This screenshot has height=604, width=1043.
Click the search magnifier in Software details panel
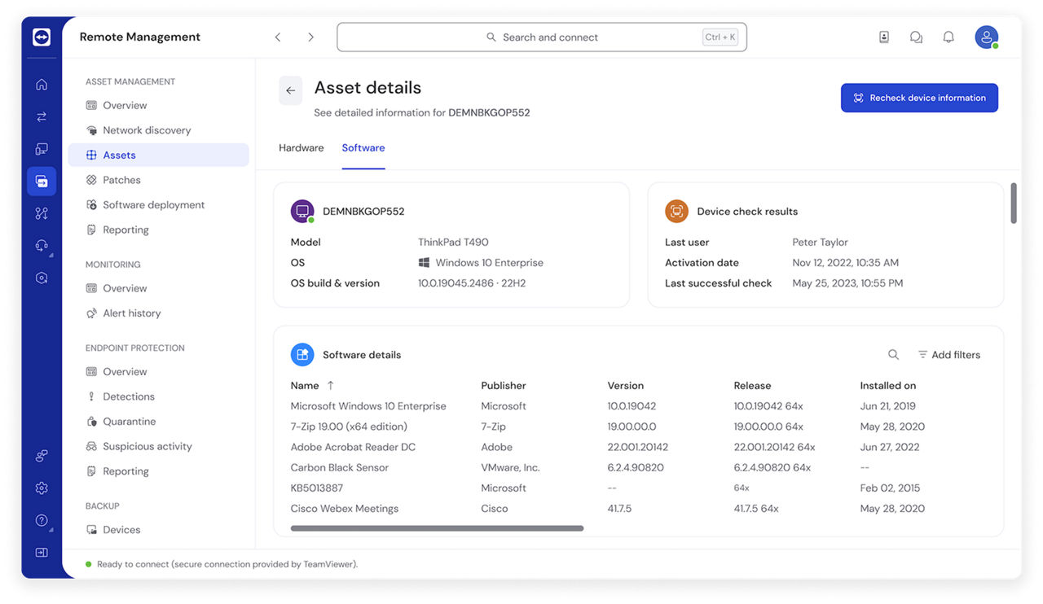[x=893, y=354]
